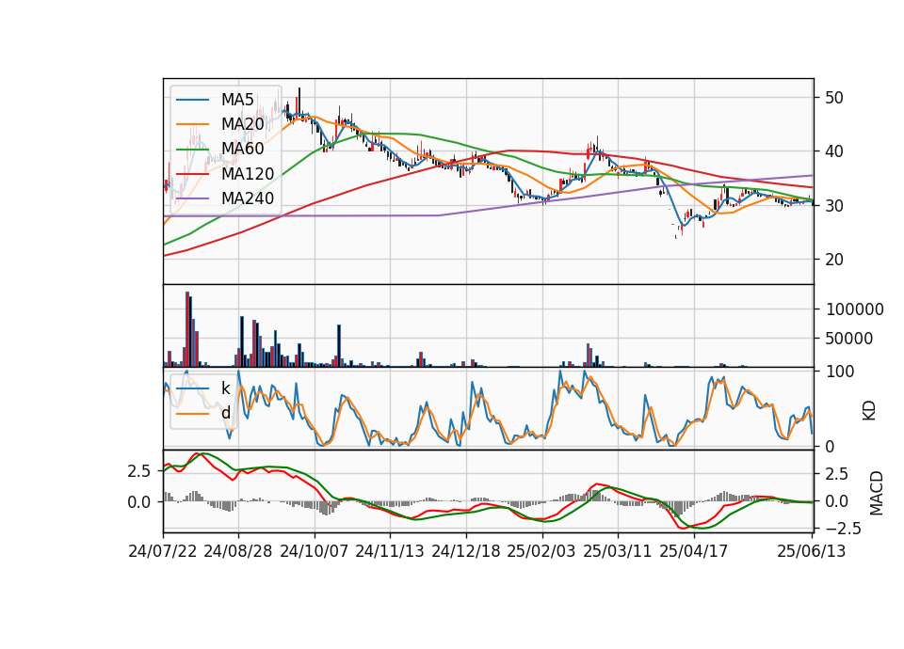
Task: Click the MA60 legend label
Action: pyautogui.click(x=242, y=149)
